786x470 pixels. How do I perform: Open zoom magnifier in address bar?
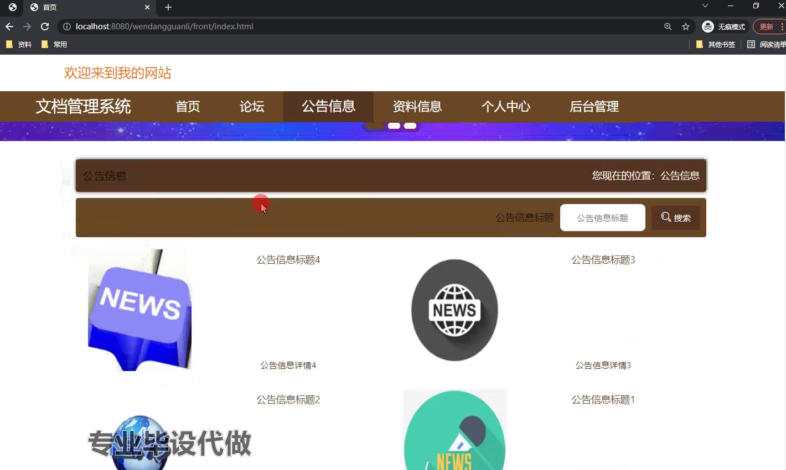point(668,27)
